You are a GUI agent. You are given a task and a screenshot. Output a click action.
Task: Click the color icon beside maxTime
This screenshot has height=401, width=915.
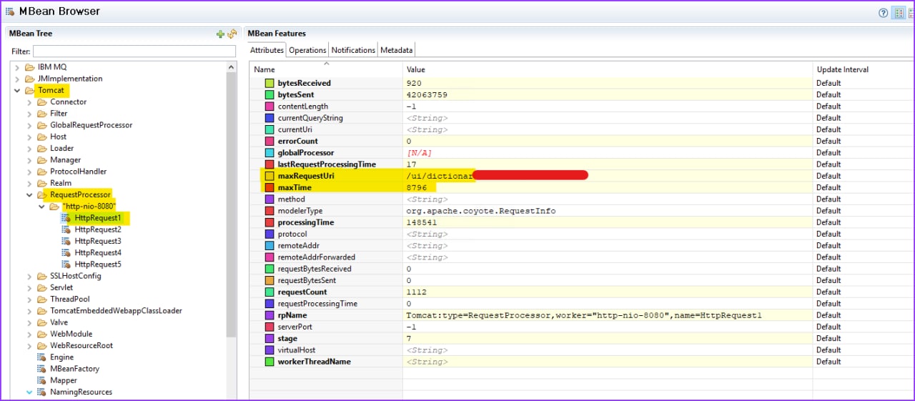[269, 187]
